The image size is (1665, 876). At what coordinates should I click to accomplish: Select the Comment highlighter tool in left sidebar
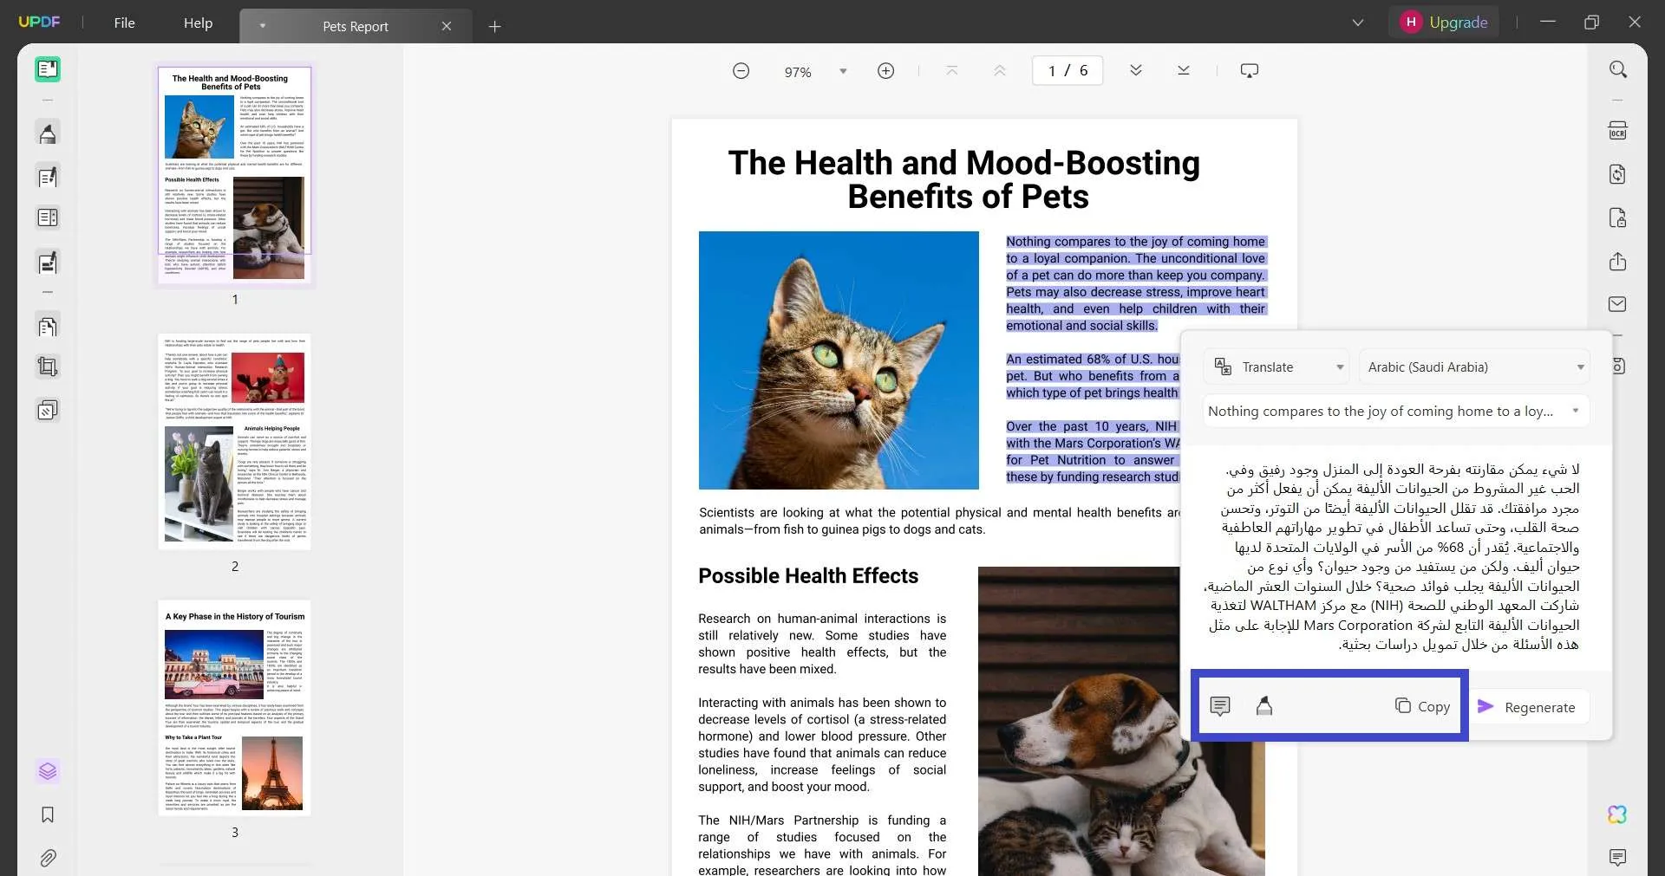point(48,133)
